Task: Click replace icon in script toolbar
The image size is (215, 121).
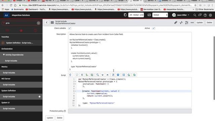Action: (87, 75)
